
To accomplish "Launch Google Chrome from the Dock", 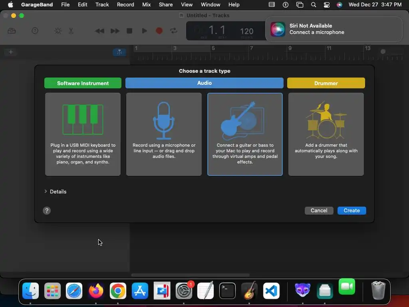I will coord(118,291).
